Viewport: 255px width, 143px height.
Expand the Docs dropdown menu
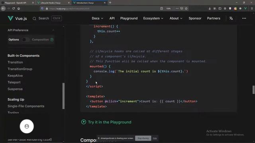point(97,18)
